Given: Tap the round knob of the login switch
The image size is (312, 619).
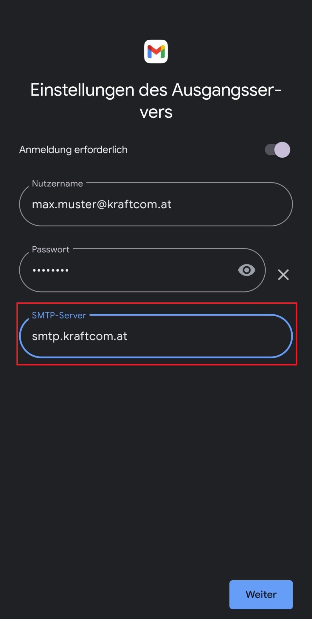Looking at the screenshot, I should [x=282, y=150].
